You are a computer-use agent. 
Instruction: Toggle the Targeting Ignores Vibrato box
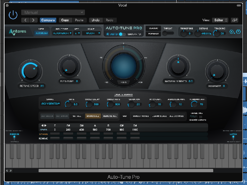201,117
